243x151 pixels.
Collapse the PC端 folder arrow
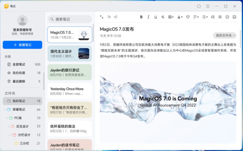coord(7,118)
